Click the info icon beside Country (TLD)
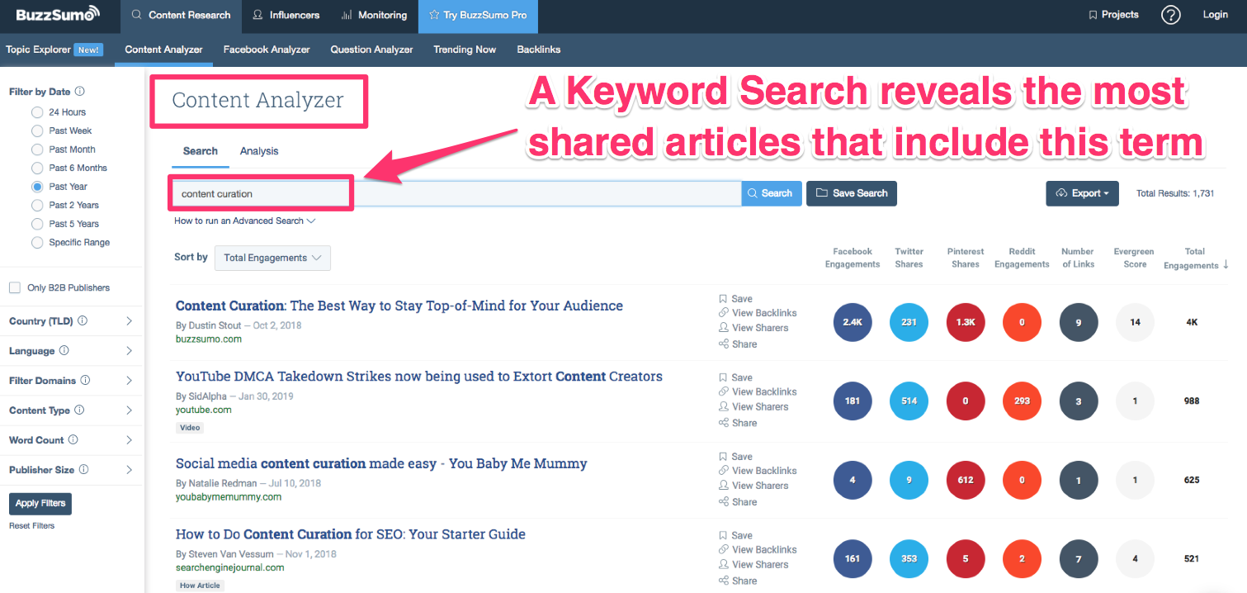1247x593 pixels. (x=83, y=321)
